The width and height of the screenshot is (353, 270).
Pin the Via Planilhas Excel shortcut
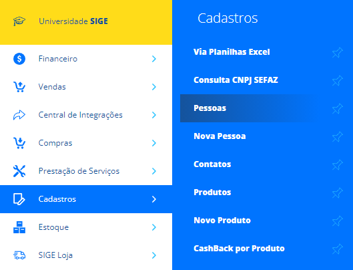click(x=337, y=52)
